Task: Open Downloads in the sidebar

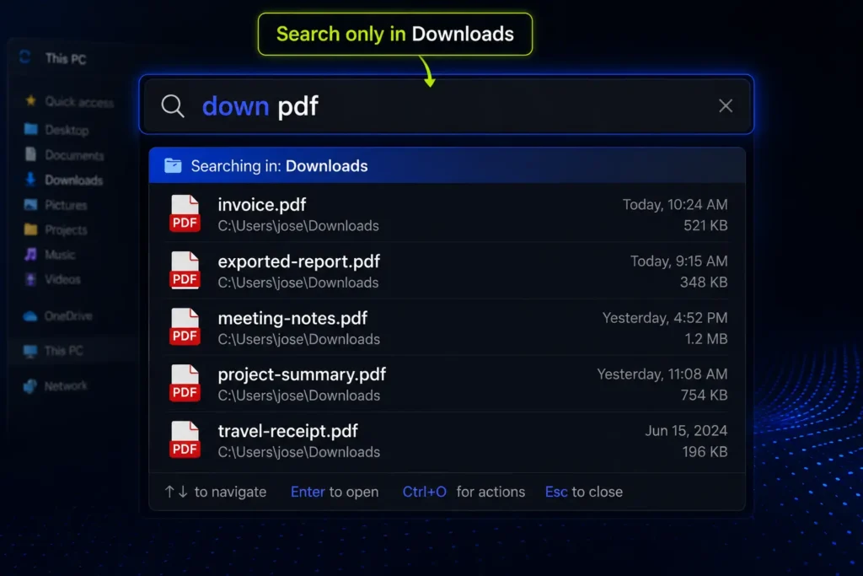Action: [x=73, y=180]
